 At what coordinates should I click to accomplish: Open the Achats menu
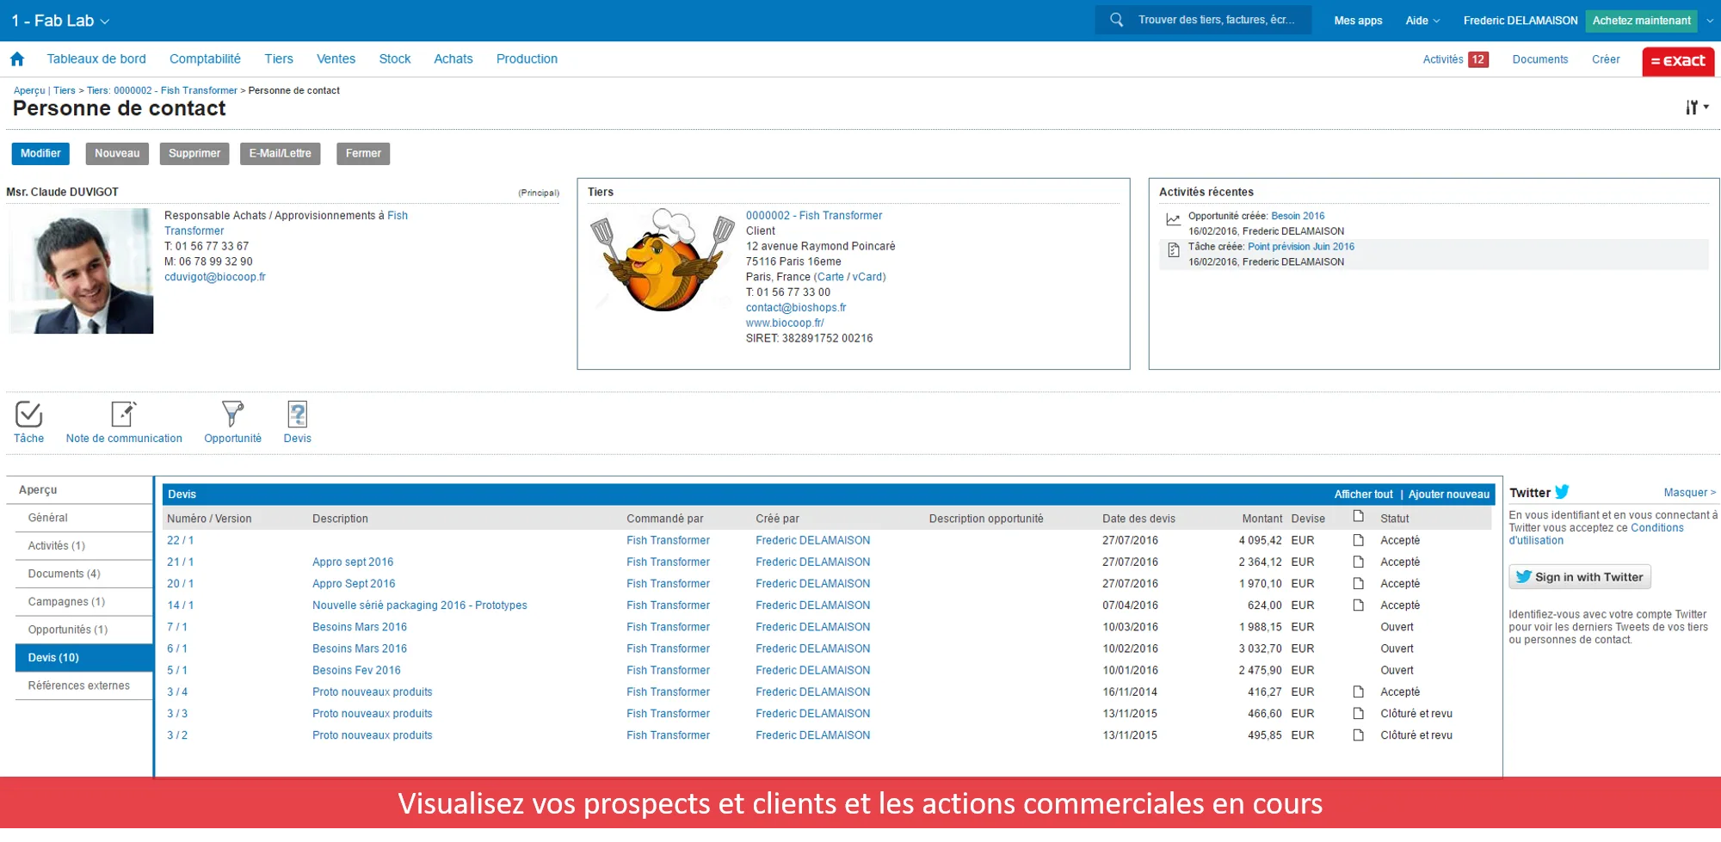[453, 59]
